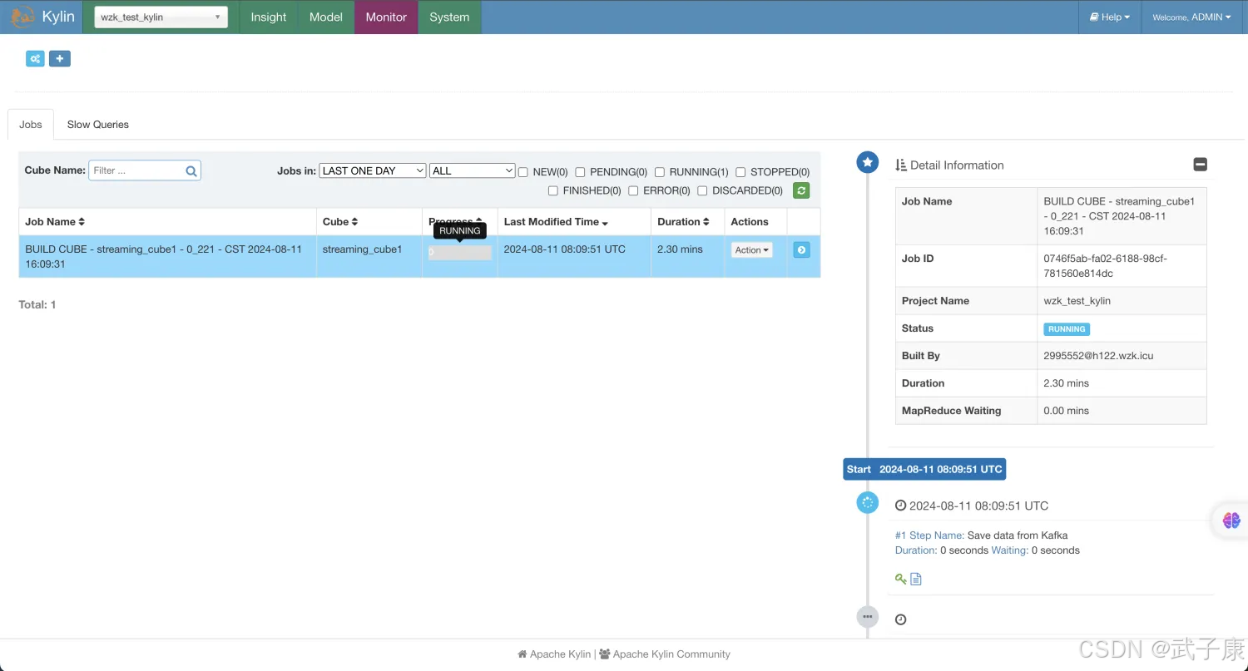Check the ERROR(0) filter checkbox
The image size is (1248, 671).
coord(633,191)
